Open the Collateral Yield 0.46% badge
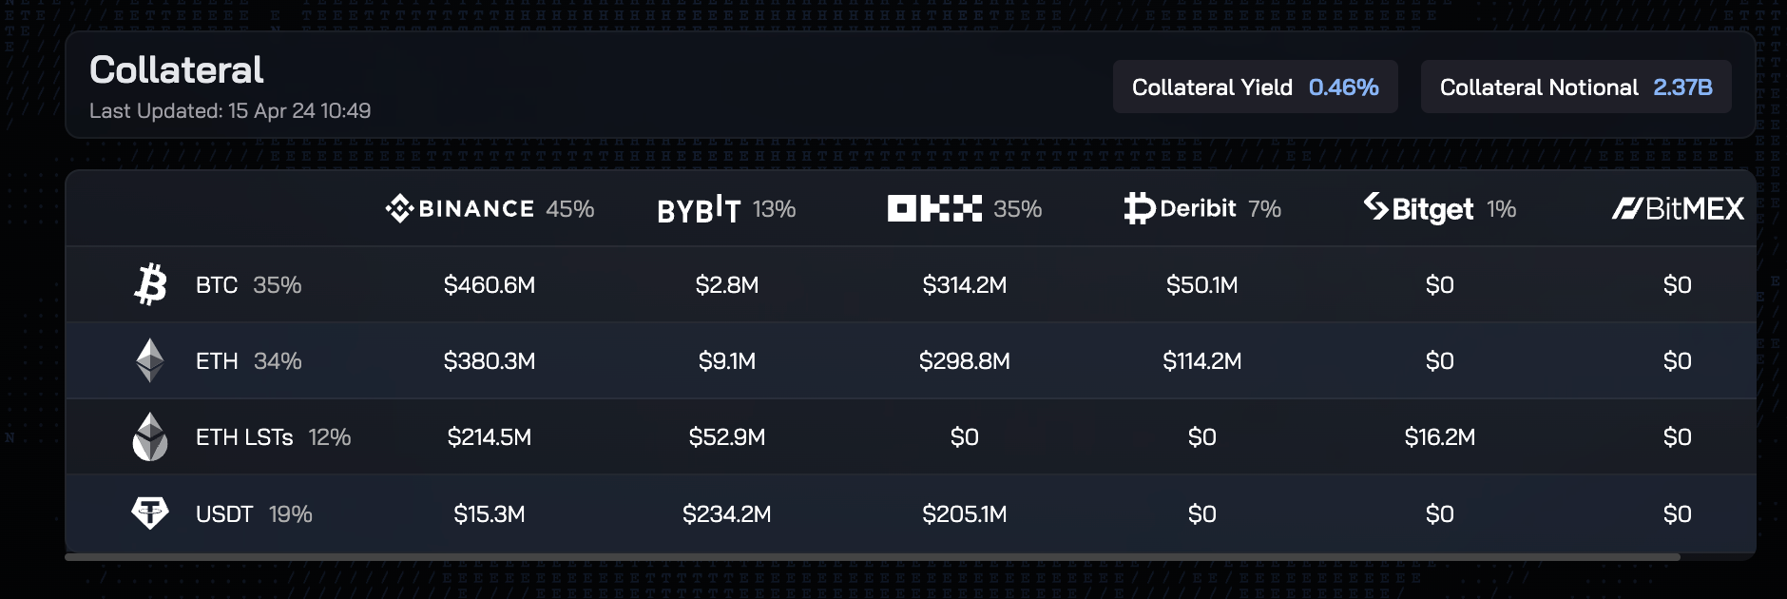This screenshot has width=1787, height=599. 1256,87
